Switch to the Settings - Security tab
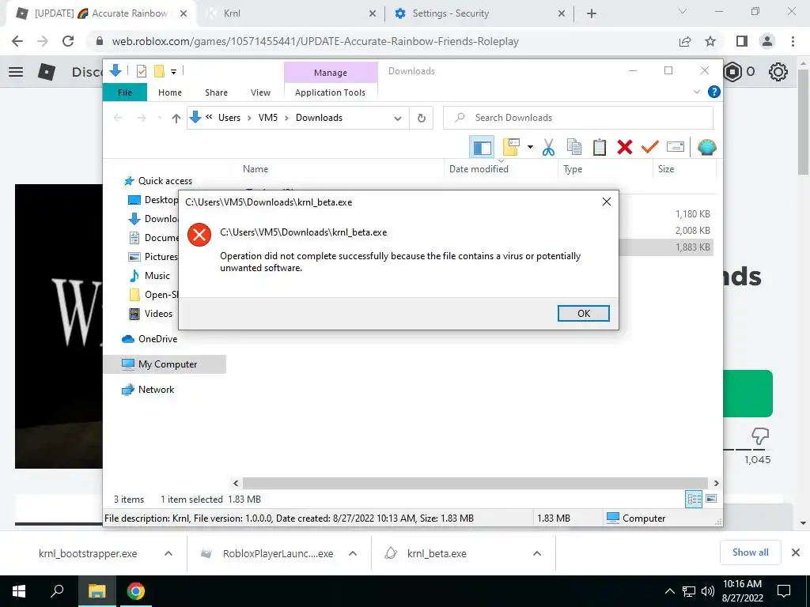810x607 pixels. point(479,13)
